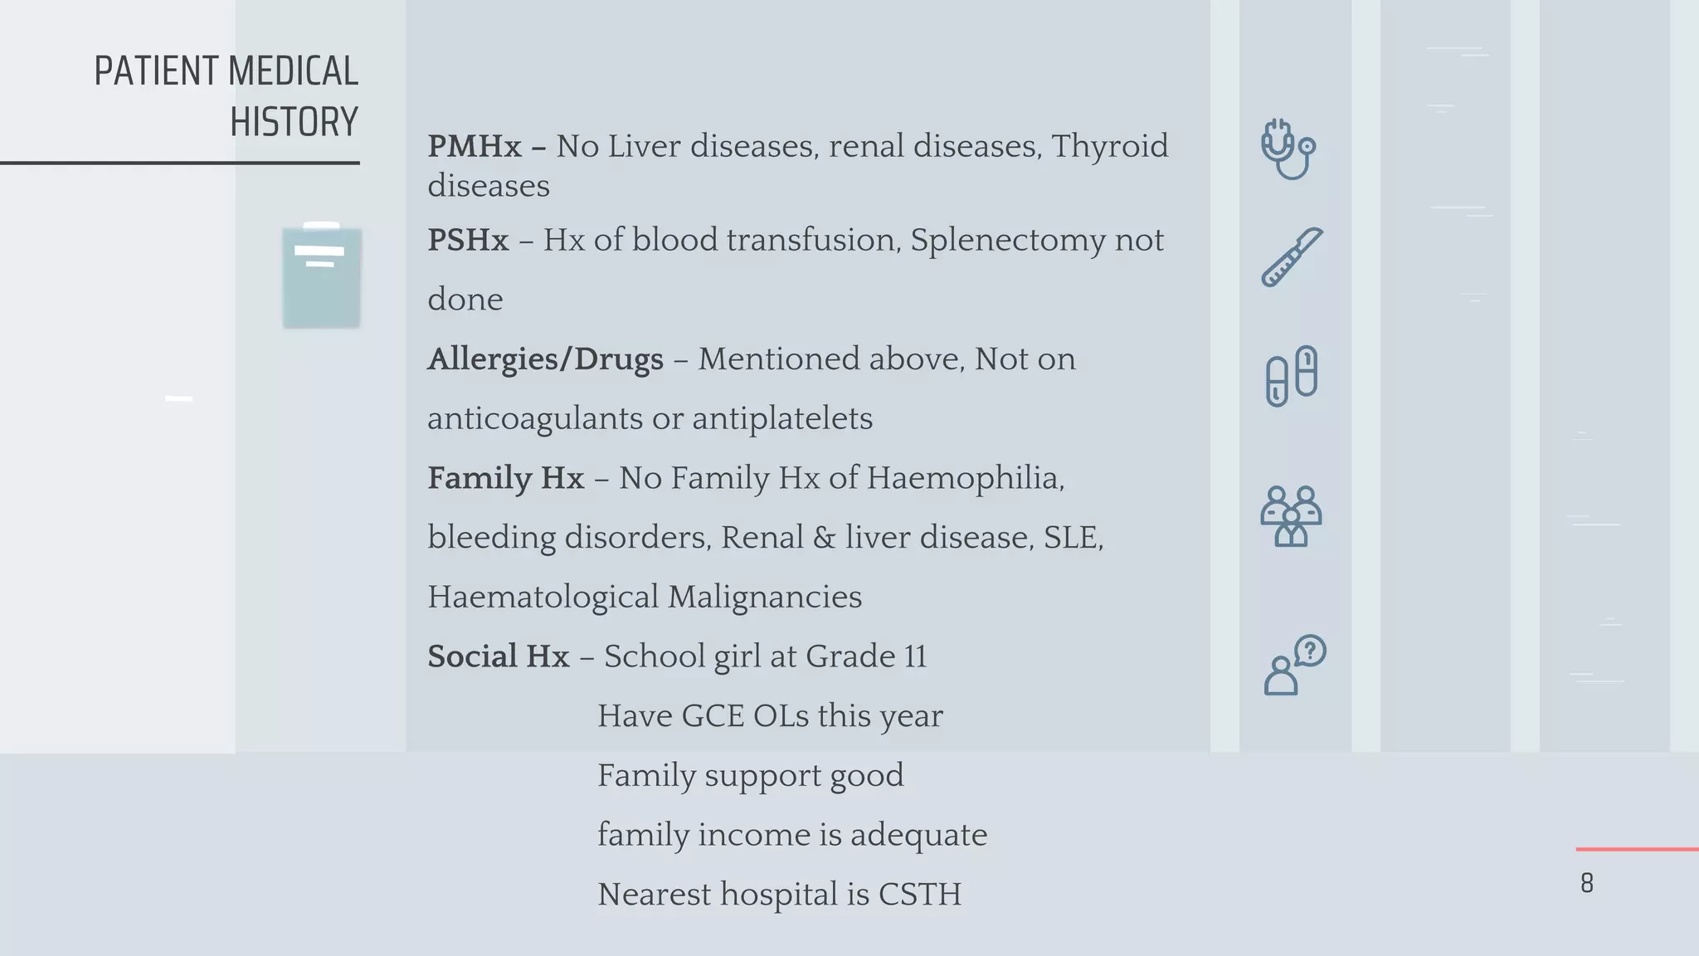Viewport: 1699px width, 956px height.
Task: Click the scalpel surgery icon
Action: tap(1292, 257)
